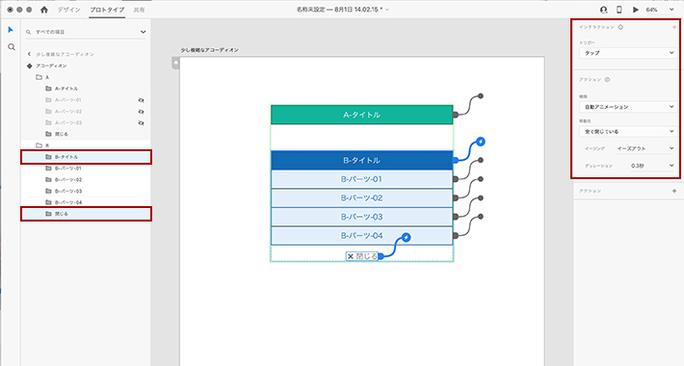Click the B-パーツ-02 row on canvas
This screenshot has height=366, width=684.
pyautogui.click(x=361, y=198)
